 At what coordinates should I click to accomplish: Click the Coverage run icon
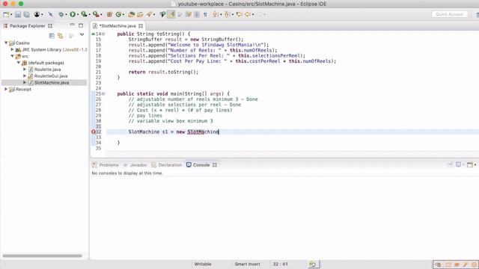(84, 14)
